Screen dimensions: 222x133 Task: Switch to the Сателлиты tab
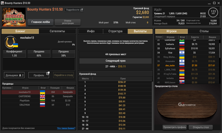tap(57, 31)
